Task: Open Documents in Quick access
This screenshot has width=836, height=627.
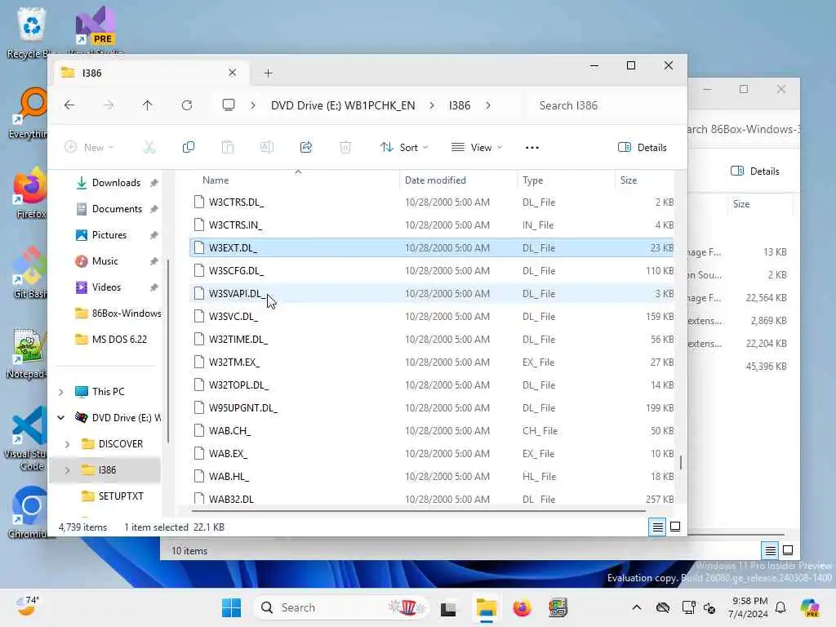Action: [117, 209]
